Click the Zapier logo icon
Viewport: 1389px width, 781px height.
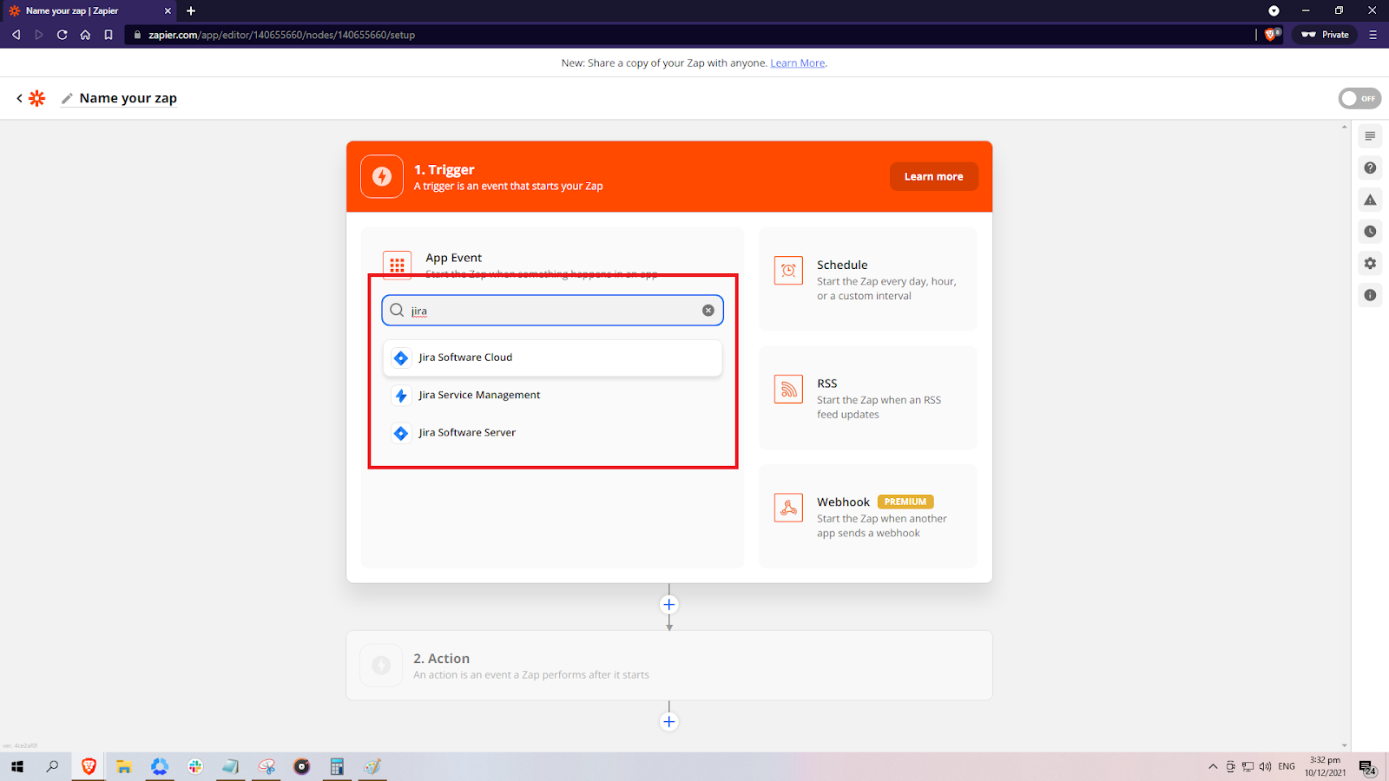click(36, 98)
